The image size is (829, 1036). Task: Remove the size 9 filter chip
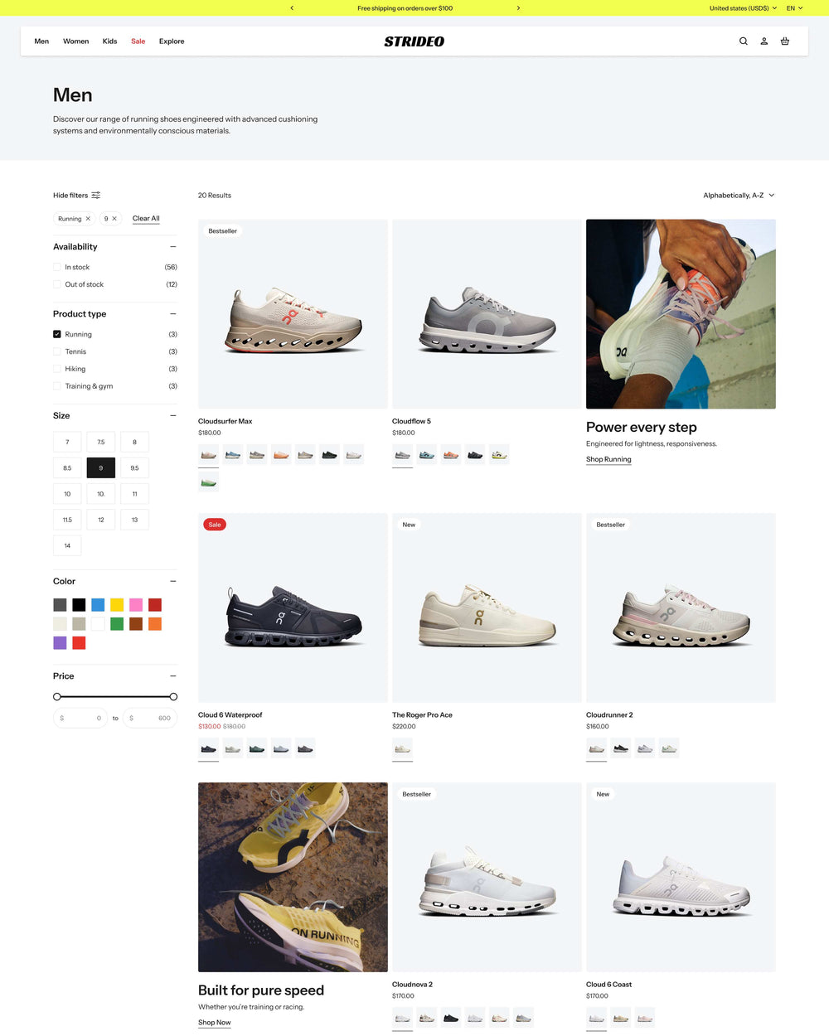115,218
